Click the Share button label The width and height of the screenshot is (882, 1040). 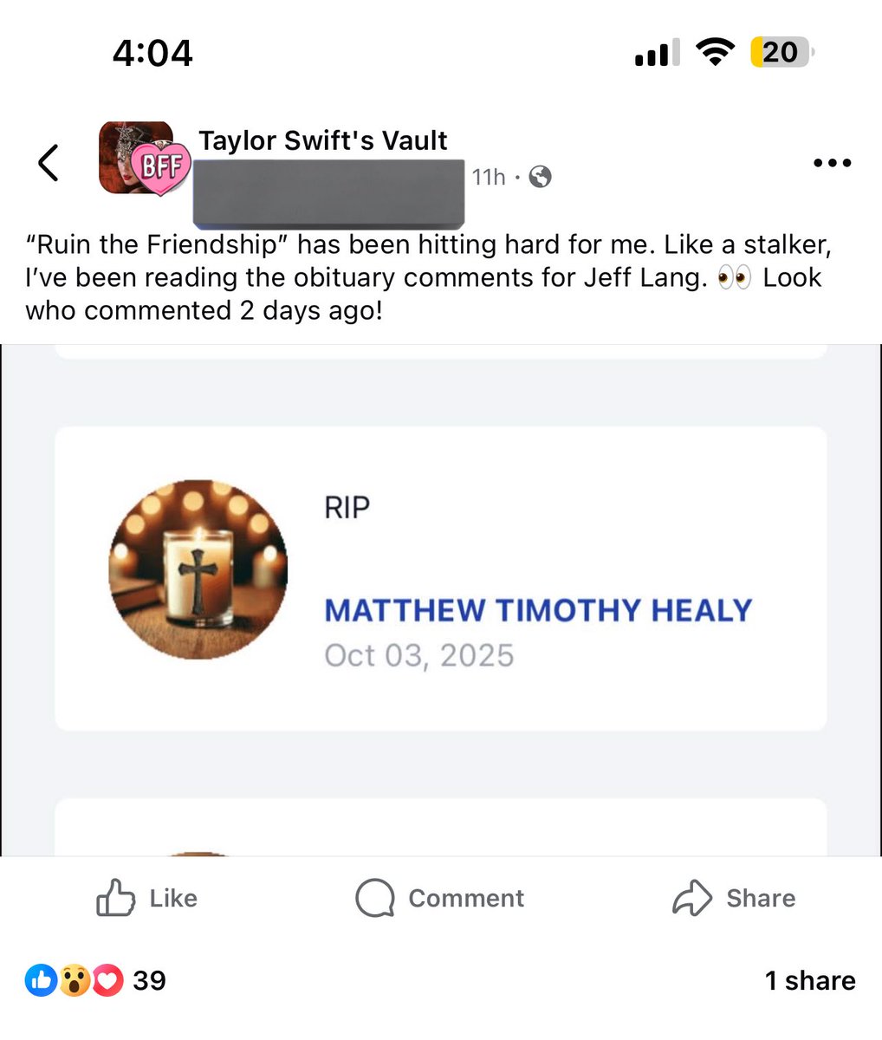coord(761,898)
